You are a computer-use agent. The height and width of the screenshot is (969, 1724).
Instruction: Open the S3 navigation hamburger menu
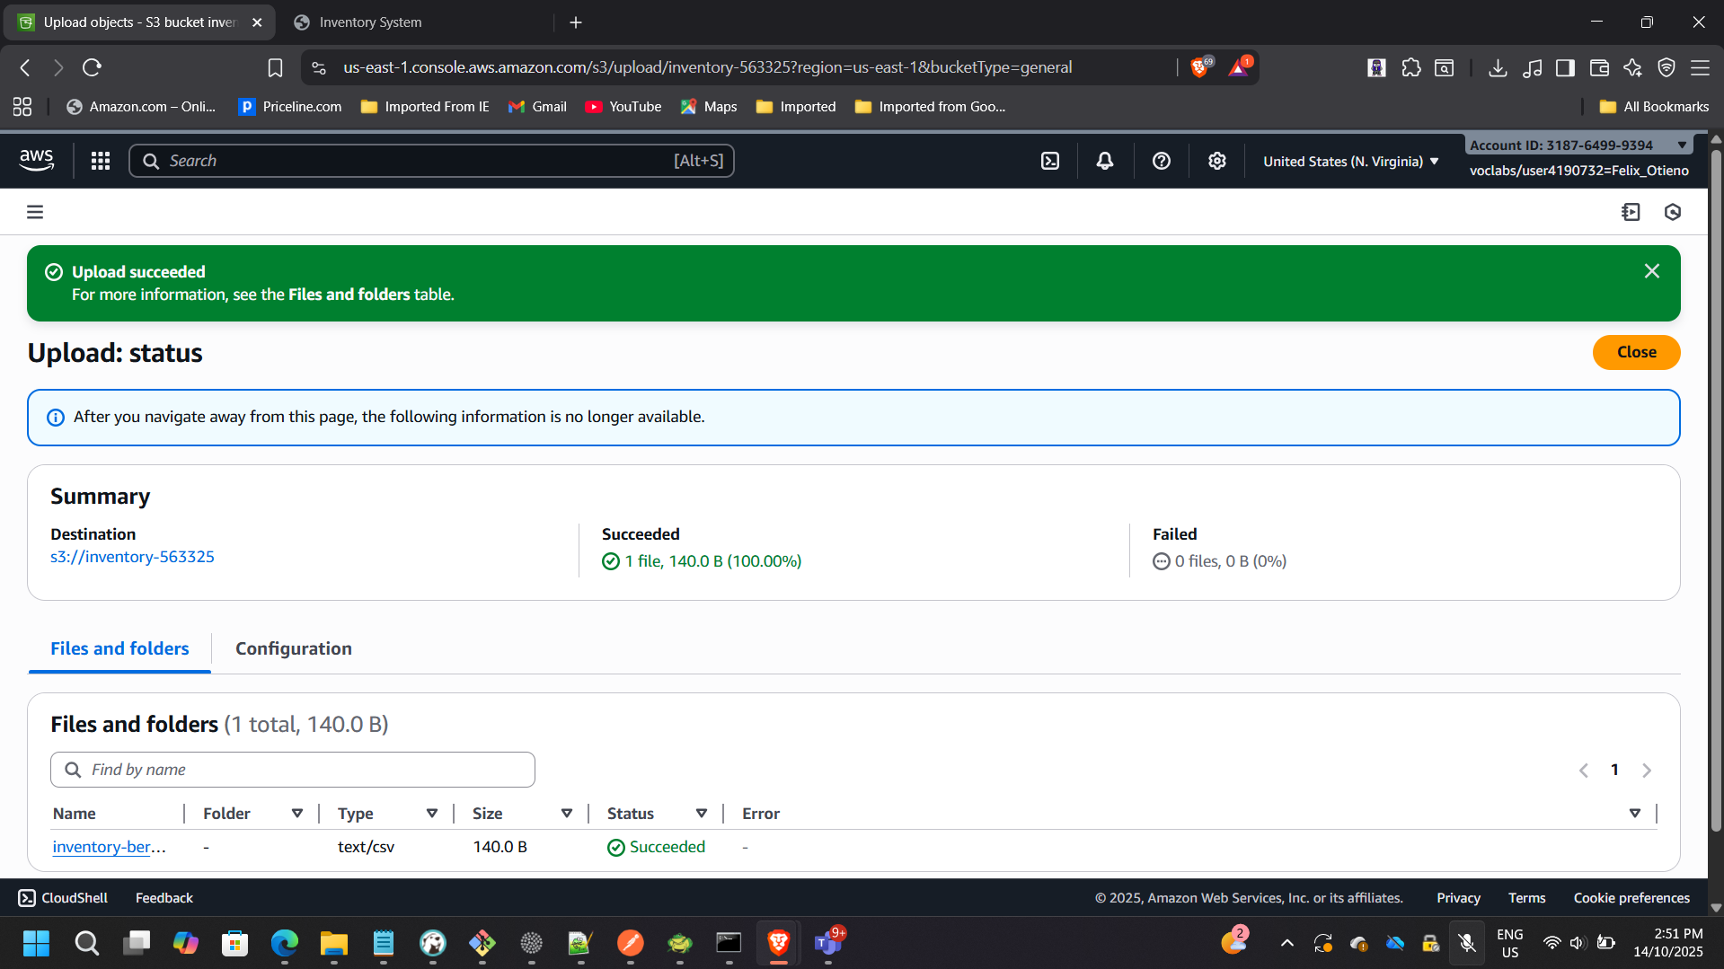pos(34,211)
